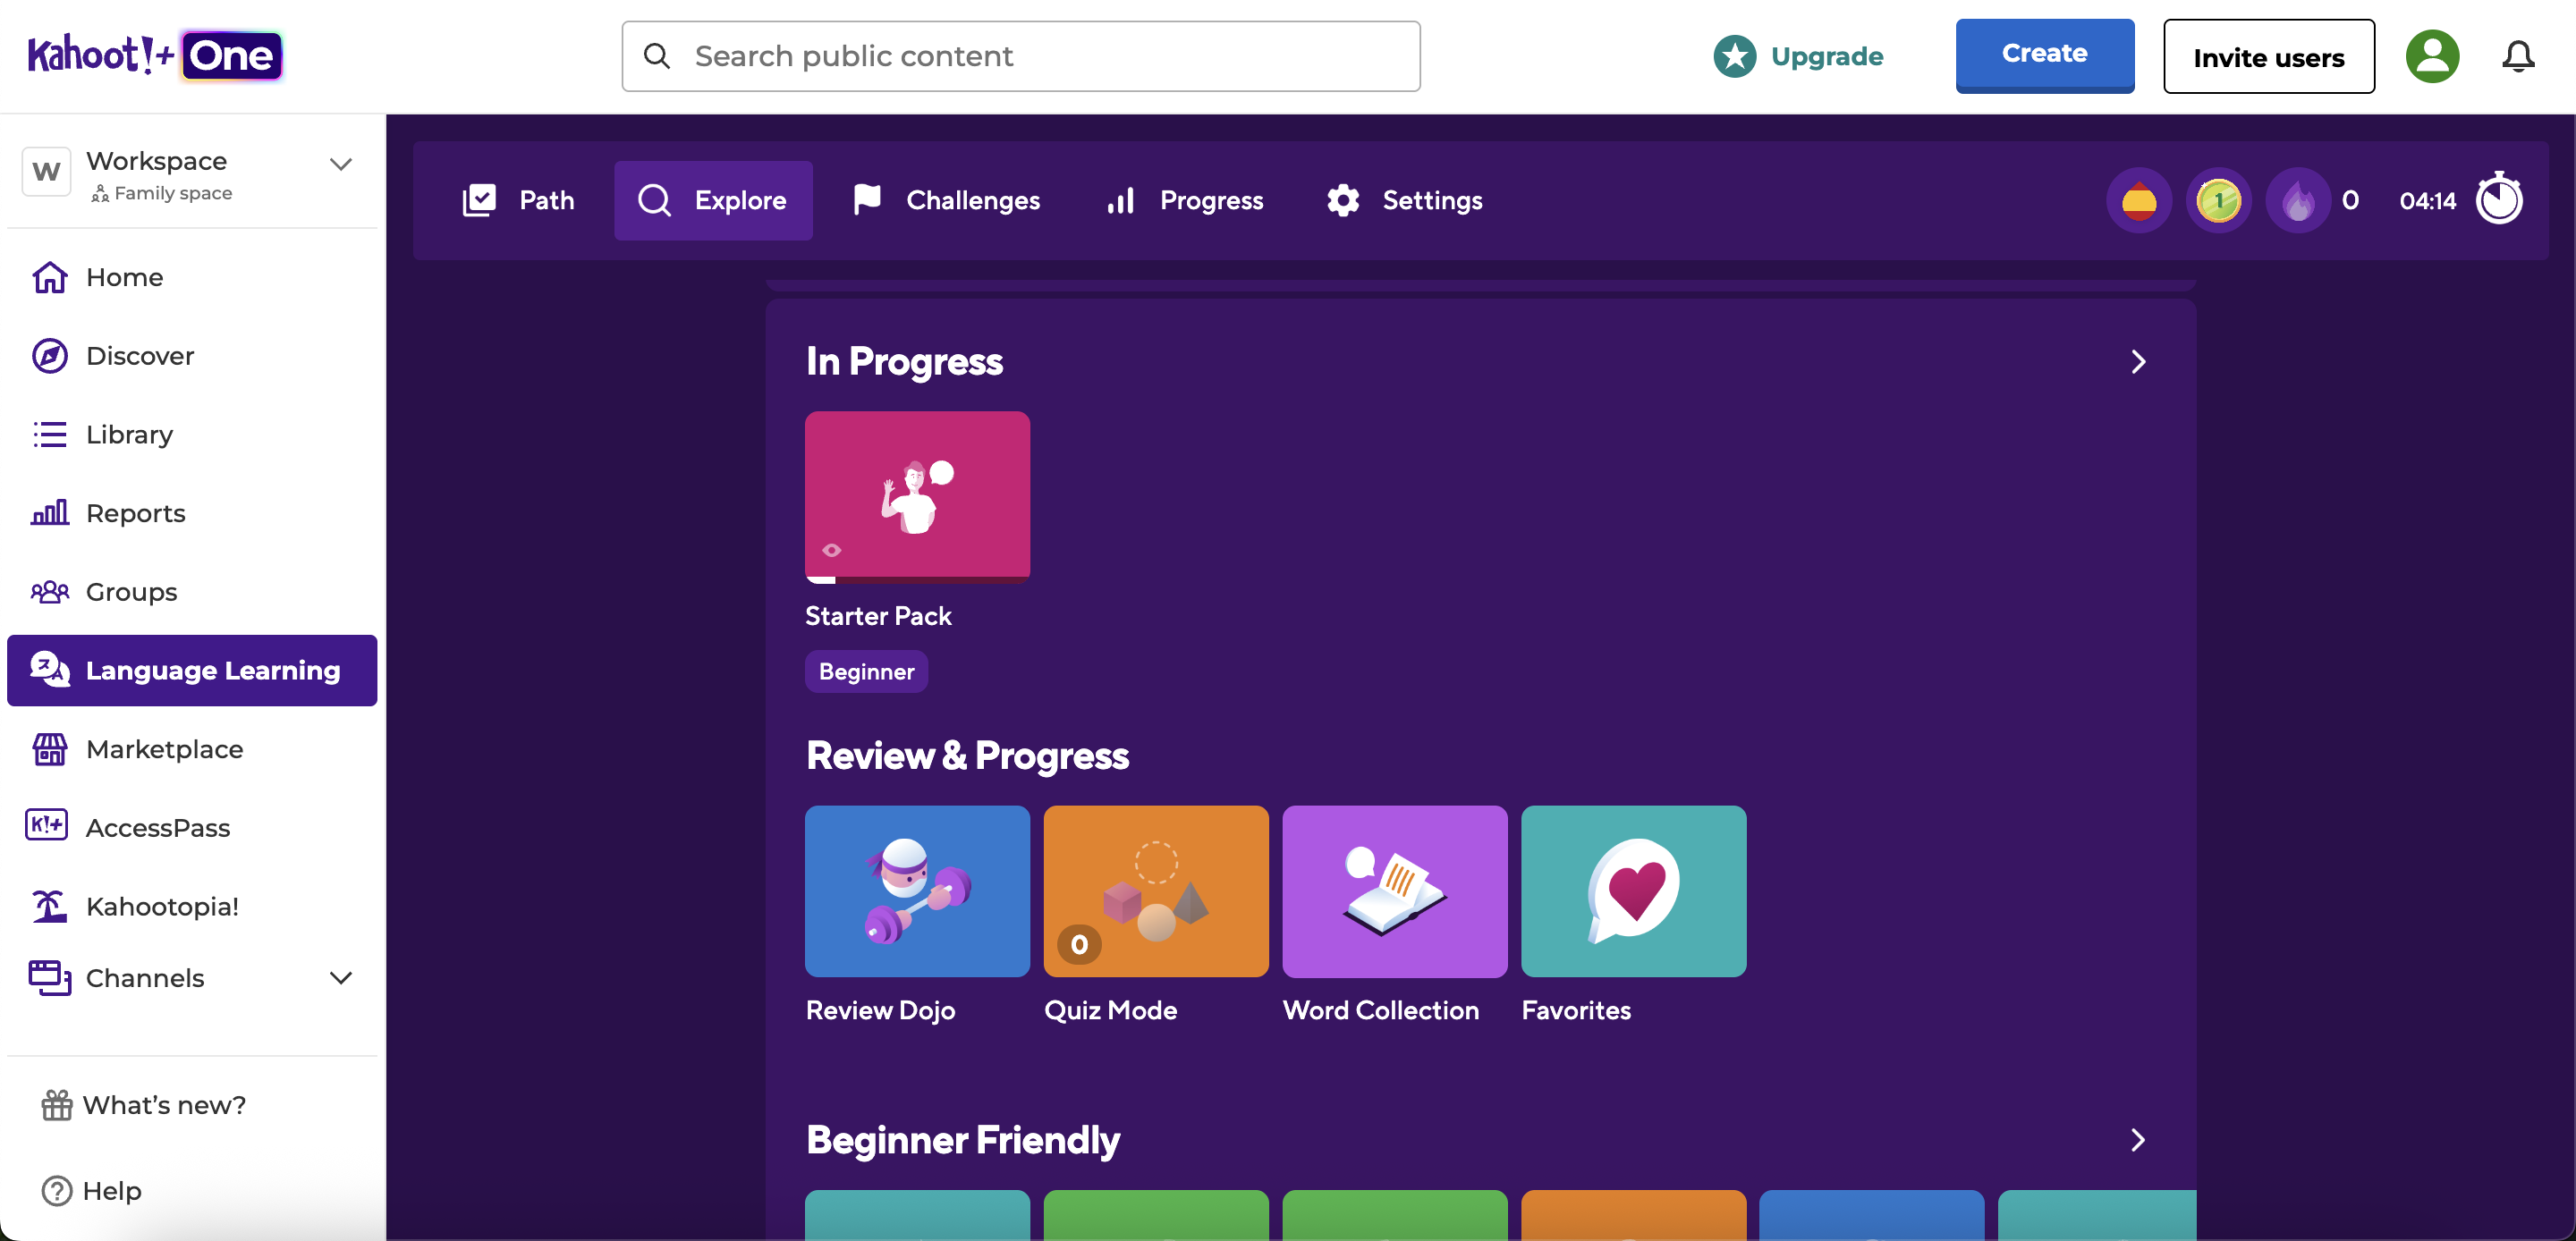Open Library in the sidebar

tap(192, 434)
